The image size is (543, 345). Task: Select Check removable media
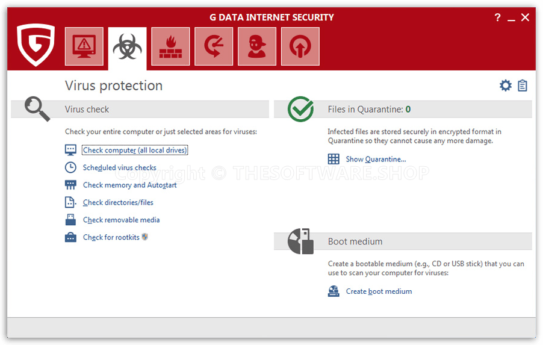click(x=121, y=220)
